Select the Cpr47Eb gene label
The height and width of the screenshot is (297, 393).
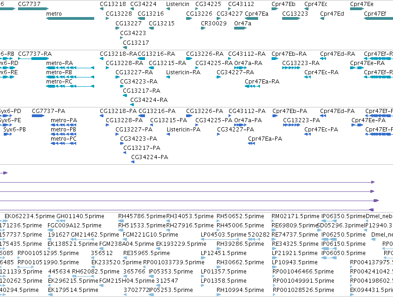coord(284,4)
